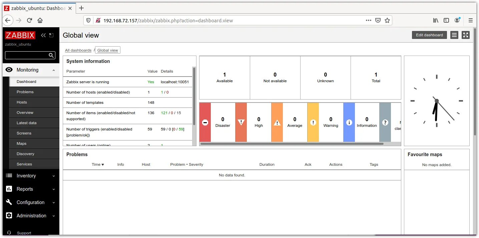
Task: Click the search magnifier icon in sidebar
Action: pos(51,56)
